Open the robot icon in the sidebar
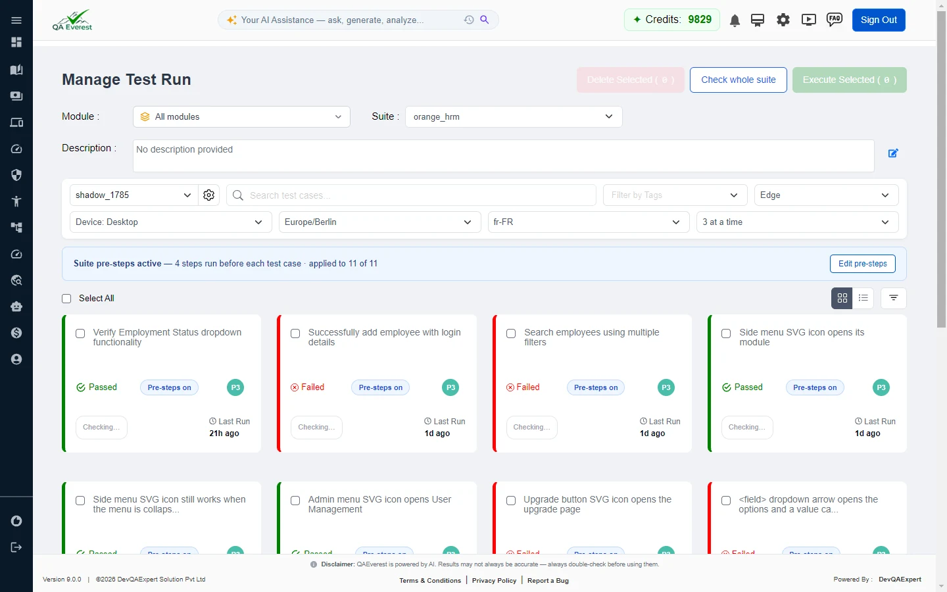This screenshot has width=947, height=592. [16, 307]
